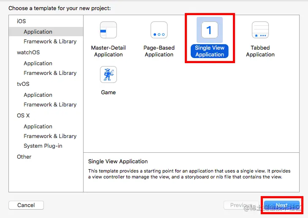Click the Next button
308x218 pixels.
coord(282,205)
